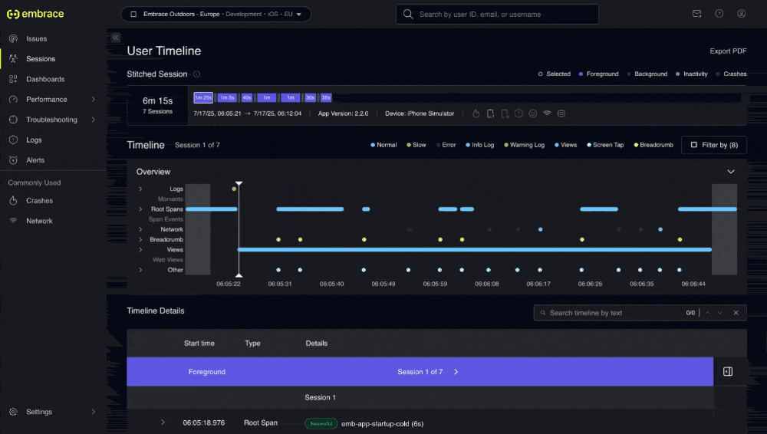Image resolution: width=767 pixels, height=434 pixels.
Task: Toggle the Error legend filter
Action: [x=446, y=146]
